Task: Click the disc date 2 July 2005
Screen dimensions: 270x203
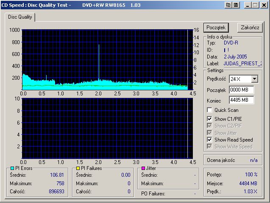Action: point(235,57)
